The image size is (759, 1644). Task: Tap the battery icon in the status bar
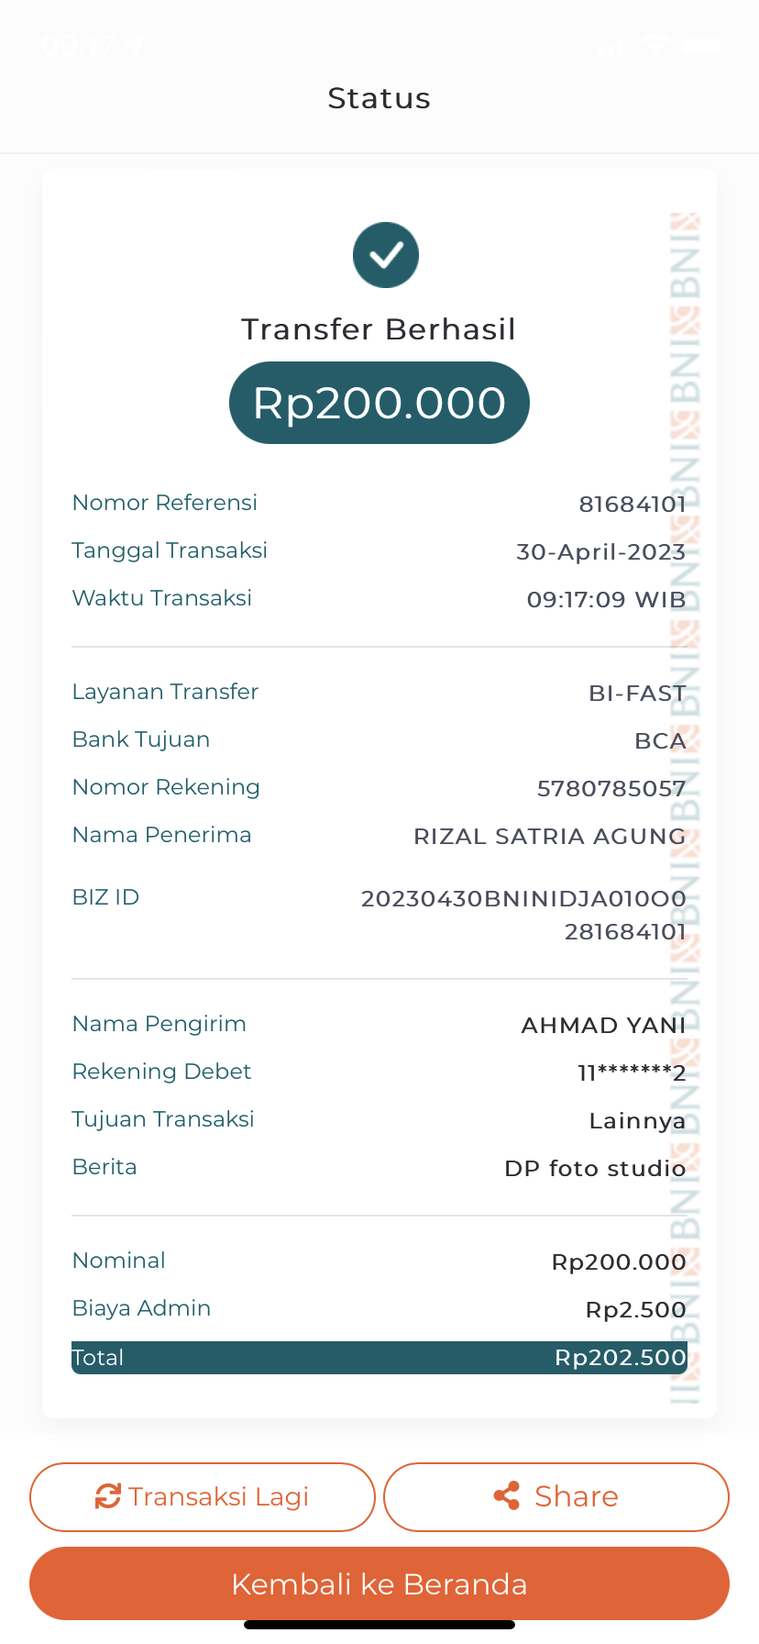pyautogui.click(x=703, y=45)
